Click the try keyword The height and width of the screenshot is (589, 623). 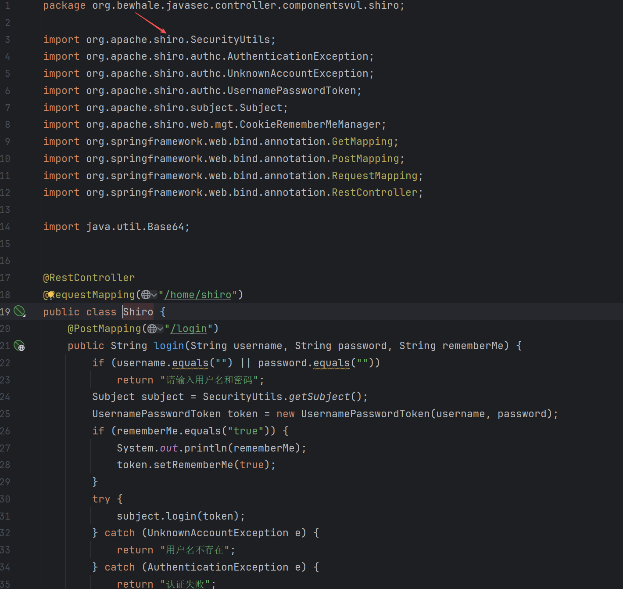(101, 499)
